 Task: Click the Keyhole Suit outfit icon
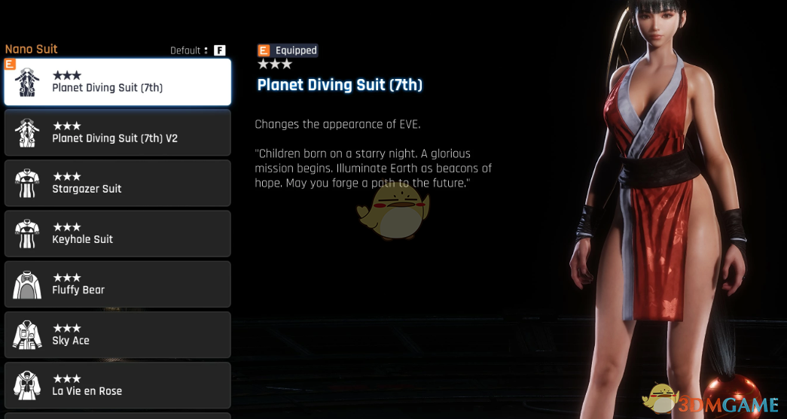point(26,234)
